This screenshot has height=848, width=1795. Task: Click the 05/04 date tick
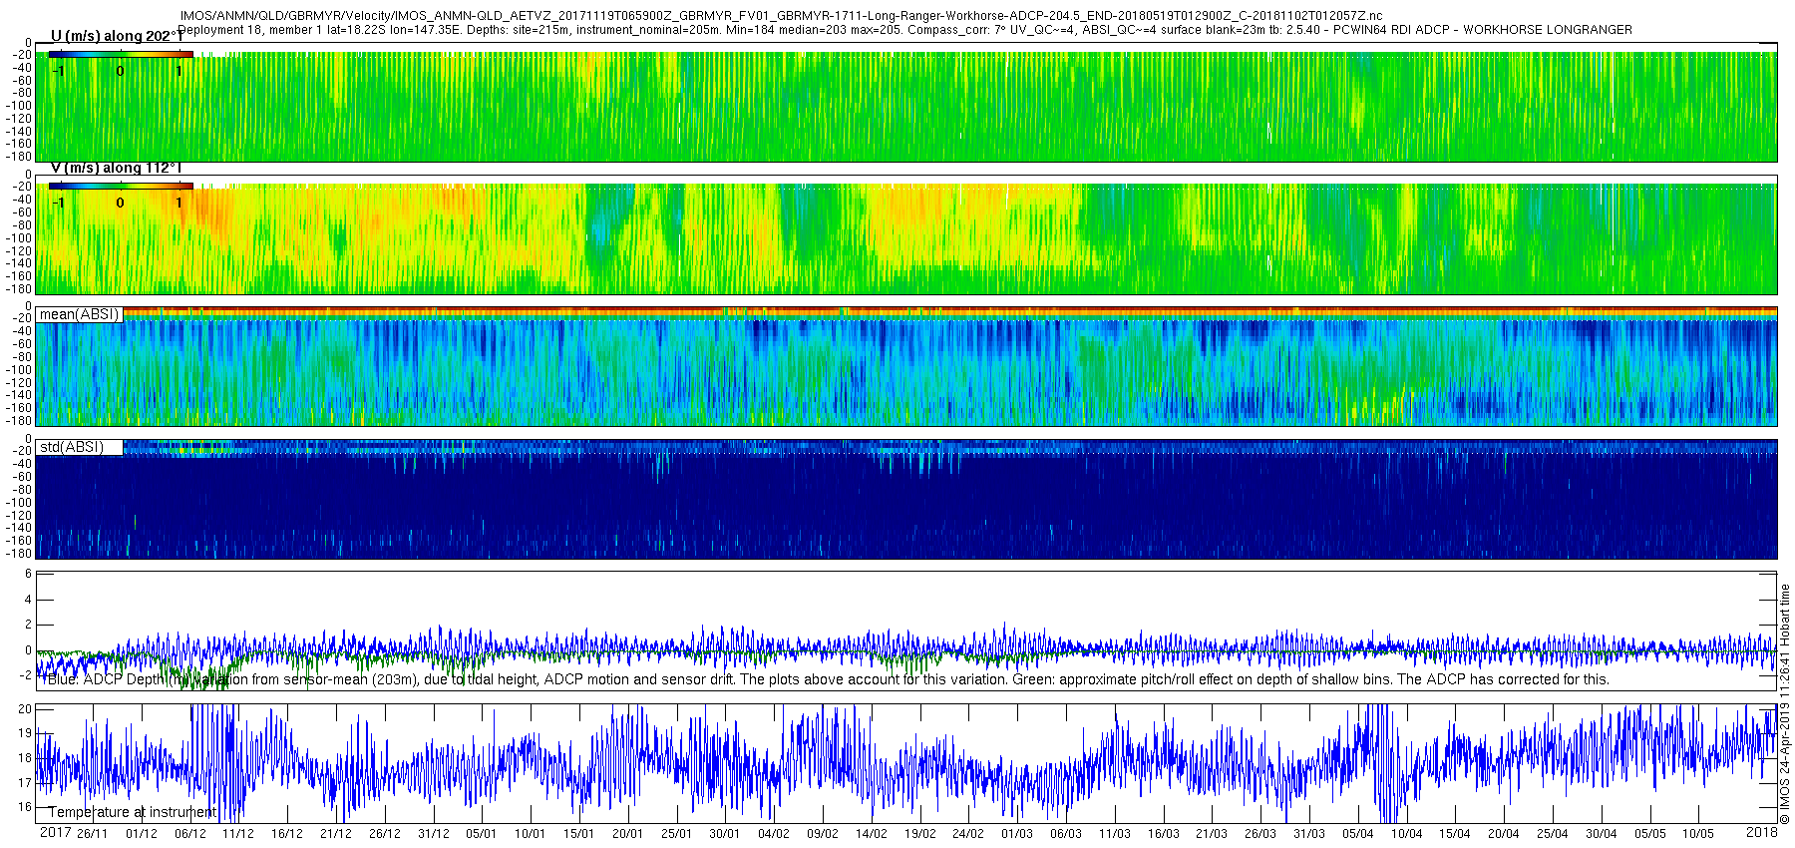1357,834
